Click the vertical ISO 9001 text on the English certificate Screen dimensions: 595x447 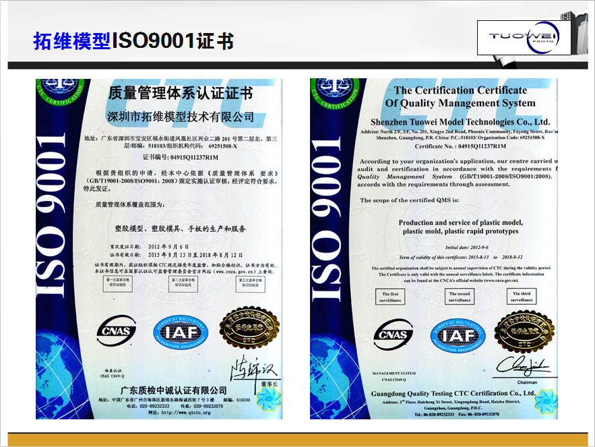coord(326,218)
